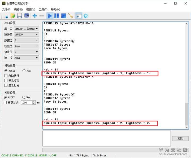Viewport: 191px width, 158px height.
Task: Open file with the folder icon
Action: point(13,16)
